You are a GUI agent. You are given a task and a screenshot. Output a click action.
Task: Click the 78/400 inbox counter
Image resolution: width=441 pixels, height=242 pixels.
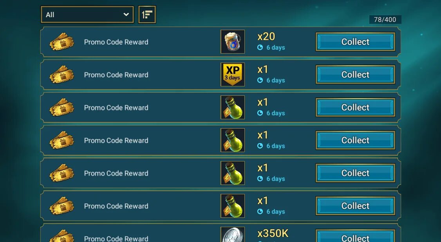[385, 20]
